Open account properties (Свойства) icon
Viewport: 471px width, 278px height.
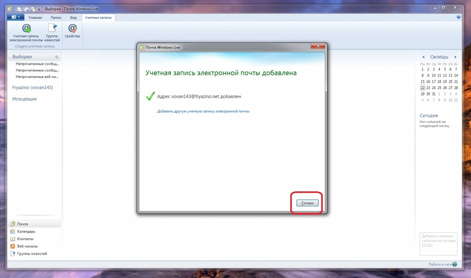pyautogui.click(x=72, y=29)
